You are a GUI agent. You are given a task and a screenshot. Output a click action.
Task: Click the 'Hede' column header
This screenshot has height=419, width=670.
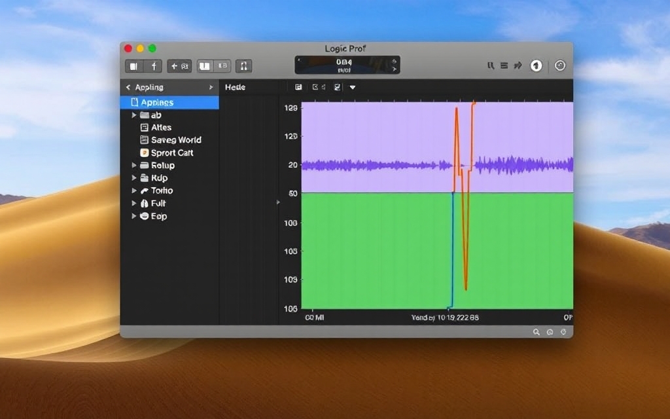235,87
